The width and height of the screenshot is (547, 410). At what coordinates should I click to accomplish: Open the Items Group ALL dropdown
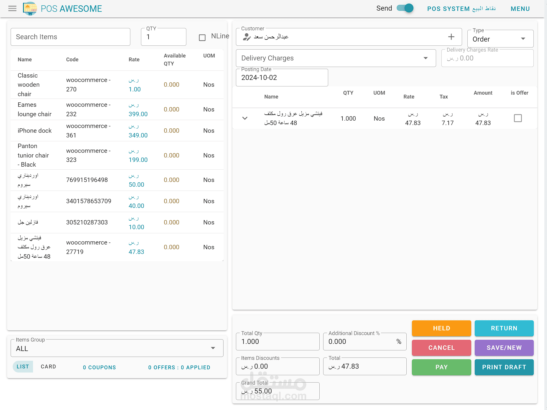213,348
